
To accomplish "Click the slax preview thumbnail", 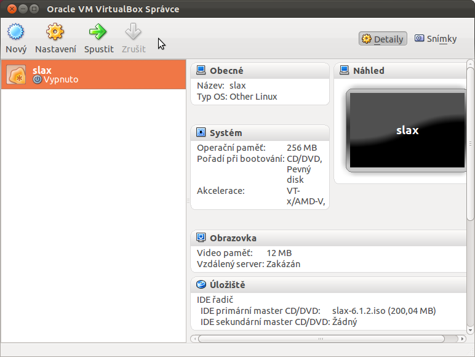I will pos(406,130).
